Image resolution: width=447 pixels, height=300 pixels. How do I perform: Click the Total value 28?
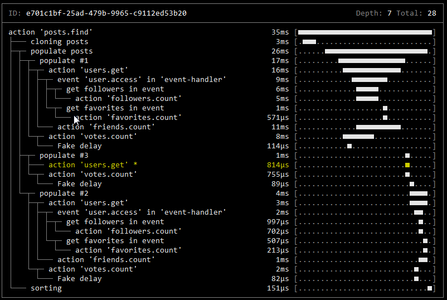(432, 13)
